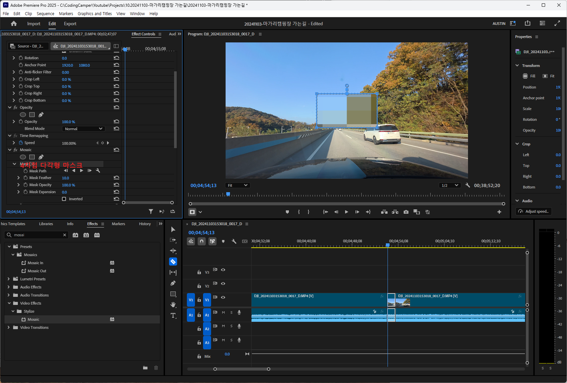
Task: Select the Rectangle tool
Action: click(x=173, y=294)
